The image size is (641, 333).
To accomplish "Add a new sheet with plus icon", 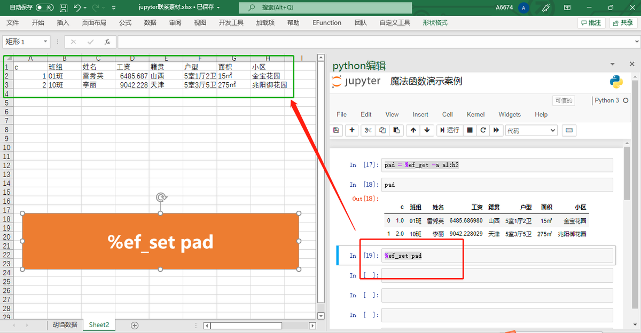I will point(135,325).
